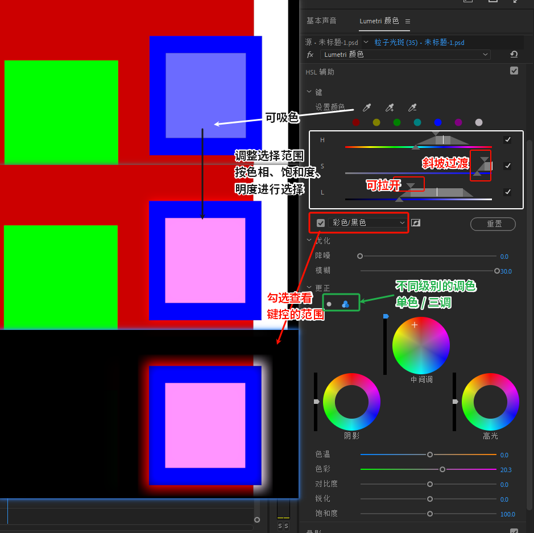Click the 色彩 value 20.3
This screenshot has height=533, width=534.
click(x=506, y=470)
